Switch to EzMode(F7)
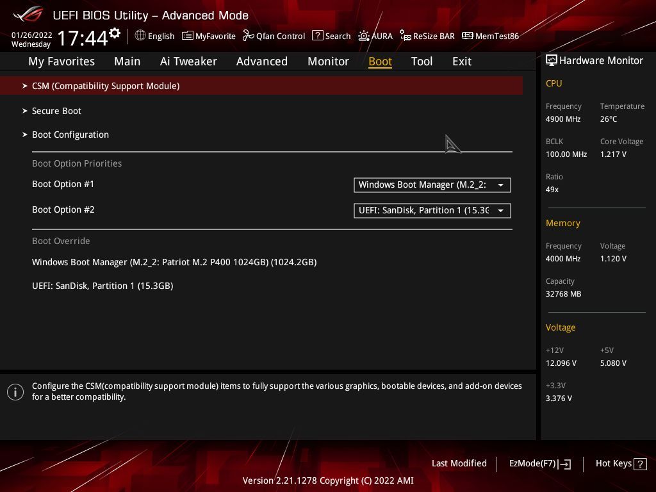656x492 pixels. coord(539,464)
